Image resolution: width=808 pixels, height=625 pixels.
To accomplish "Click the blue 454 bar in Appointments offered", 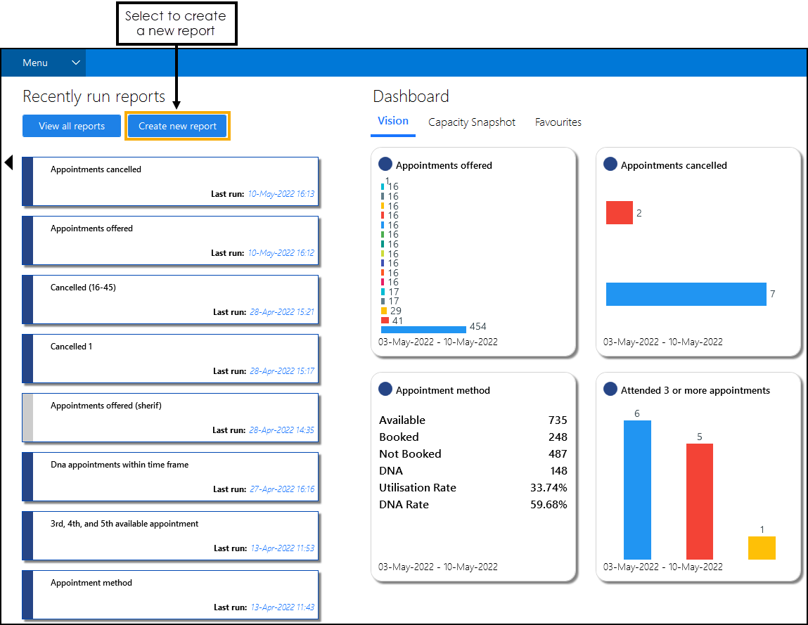I will (423, 329).
